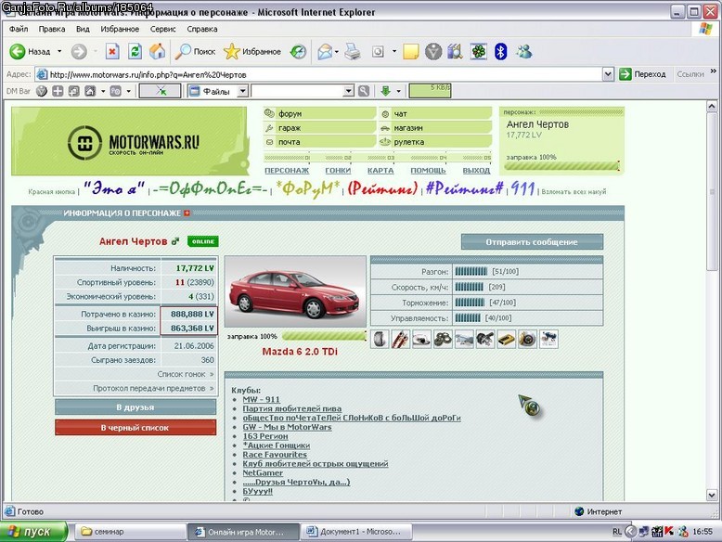This screenshot has width=722, height=542.
Task: Select the yellow chip part icon
Action: (x=506, y=340)
